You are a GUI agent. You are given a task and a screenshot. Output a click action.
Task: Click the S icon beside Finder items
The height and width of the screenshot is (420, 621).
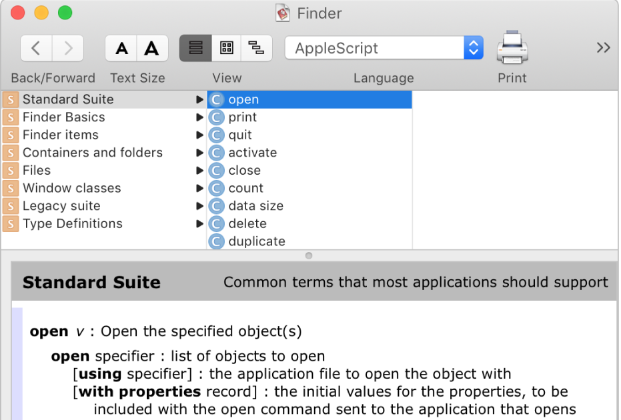tap(11, 135)
